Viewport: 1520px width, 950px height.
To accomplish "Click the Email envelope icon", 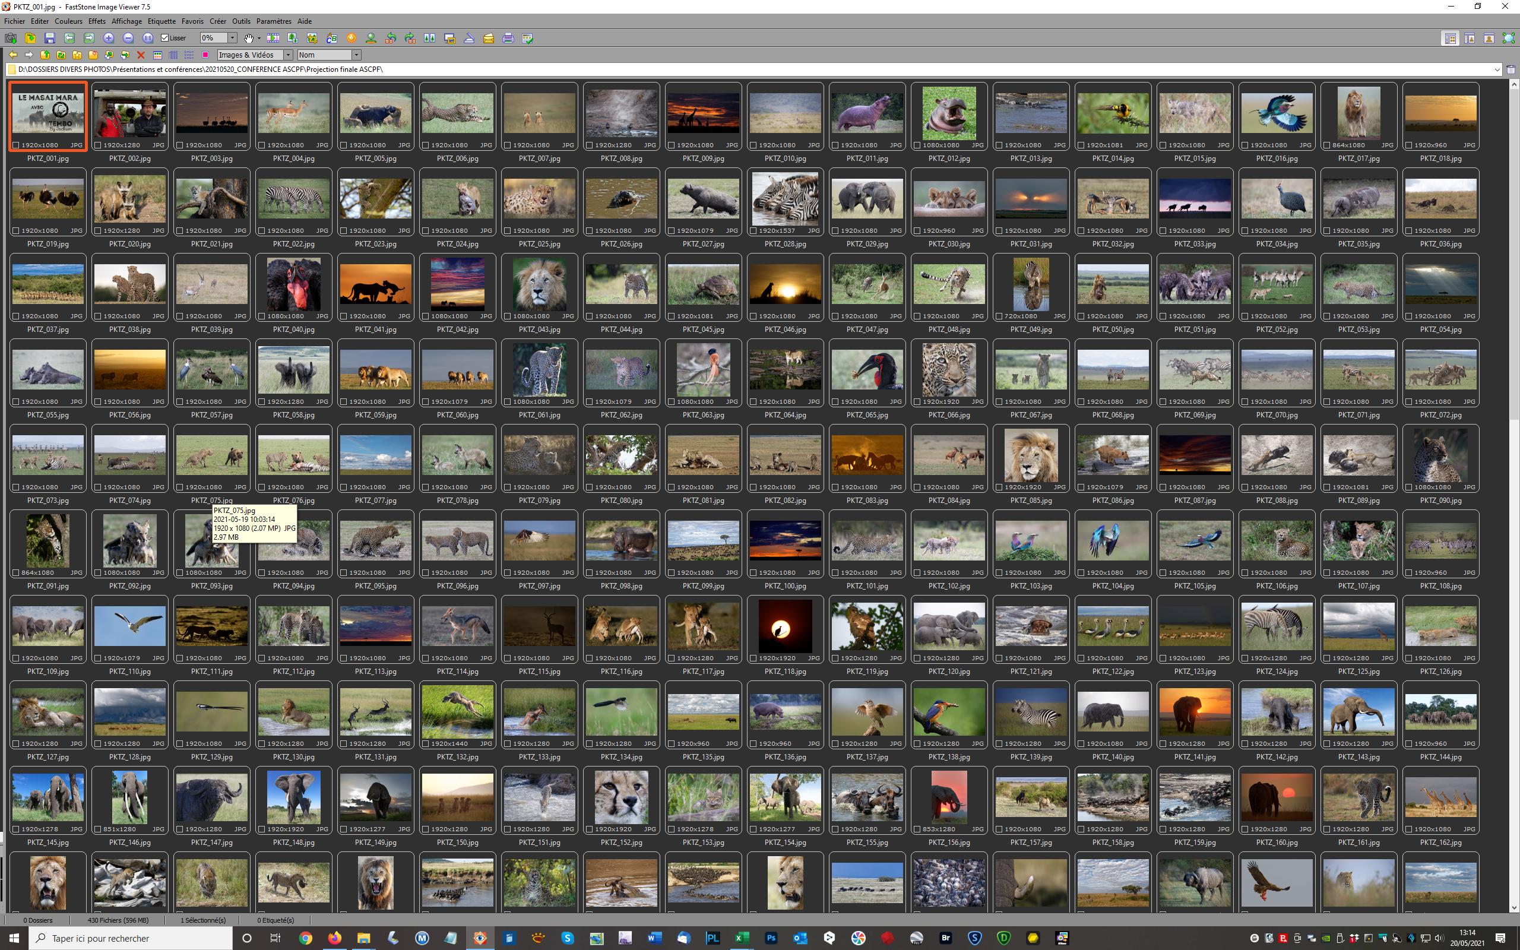I will point(489,39).
